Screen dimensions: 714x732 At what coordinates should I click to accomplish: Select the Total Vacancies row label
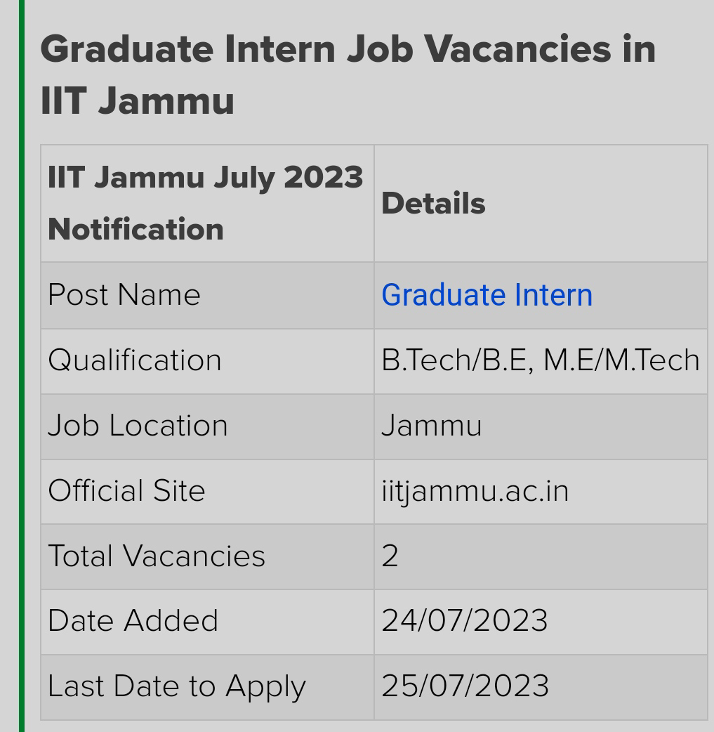click(x=157, y=556)
